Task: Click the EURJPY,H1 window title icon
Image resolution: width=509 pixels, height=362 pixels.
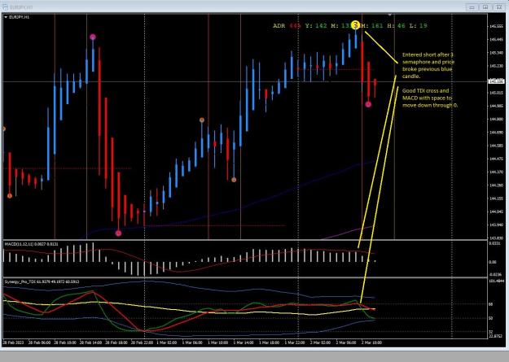Action: pyautogui.click(x=5, y=7)
